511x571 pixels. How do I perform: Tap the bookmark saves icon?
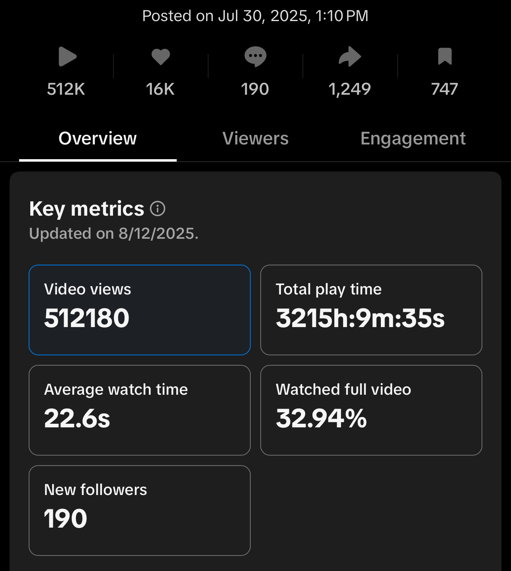[x=445, y=56]
